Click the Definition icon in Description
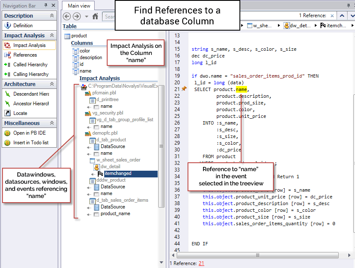Viewport: 355px width, 268px height. pyautogui.click(x=7, y=26)
